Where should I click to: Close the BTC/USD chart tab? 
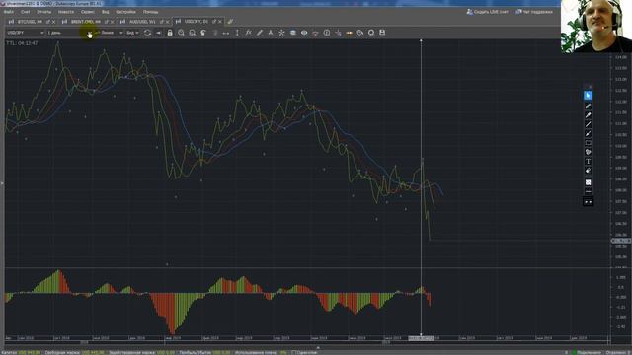53,22
